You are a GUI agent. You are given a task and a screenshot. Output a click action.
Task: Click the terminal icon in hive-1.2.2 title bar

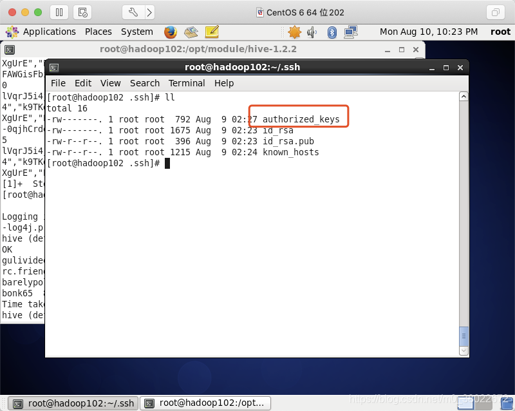point(10,50)
